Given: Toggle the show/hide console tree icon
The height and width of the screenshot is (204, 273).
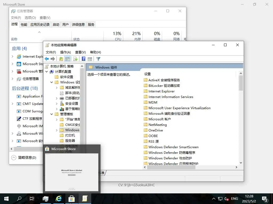Looking at the screenshot, I should point(67,59).
